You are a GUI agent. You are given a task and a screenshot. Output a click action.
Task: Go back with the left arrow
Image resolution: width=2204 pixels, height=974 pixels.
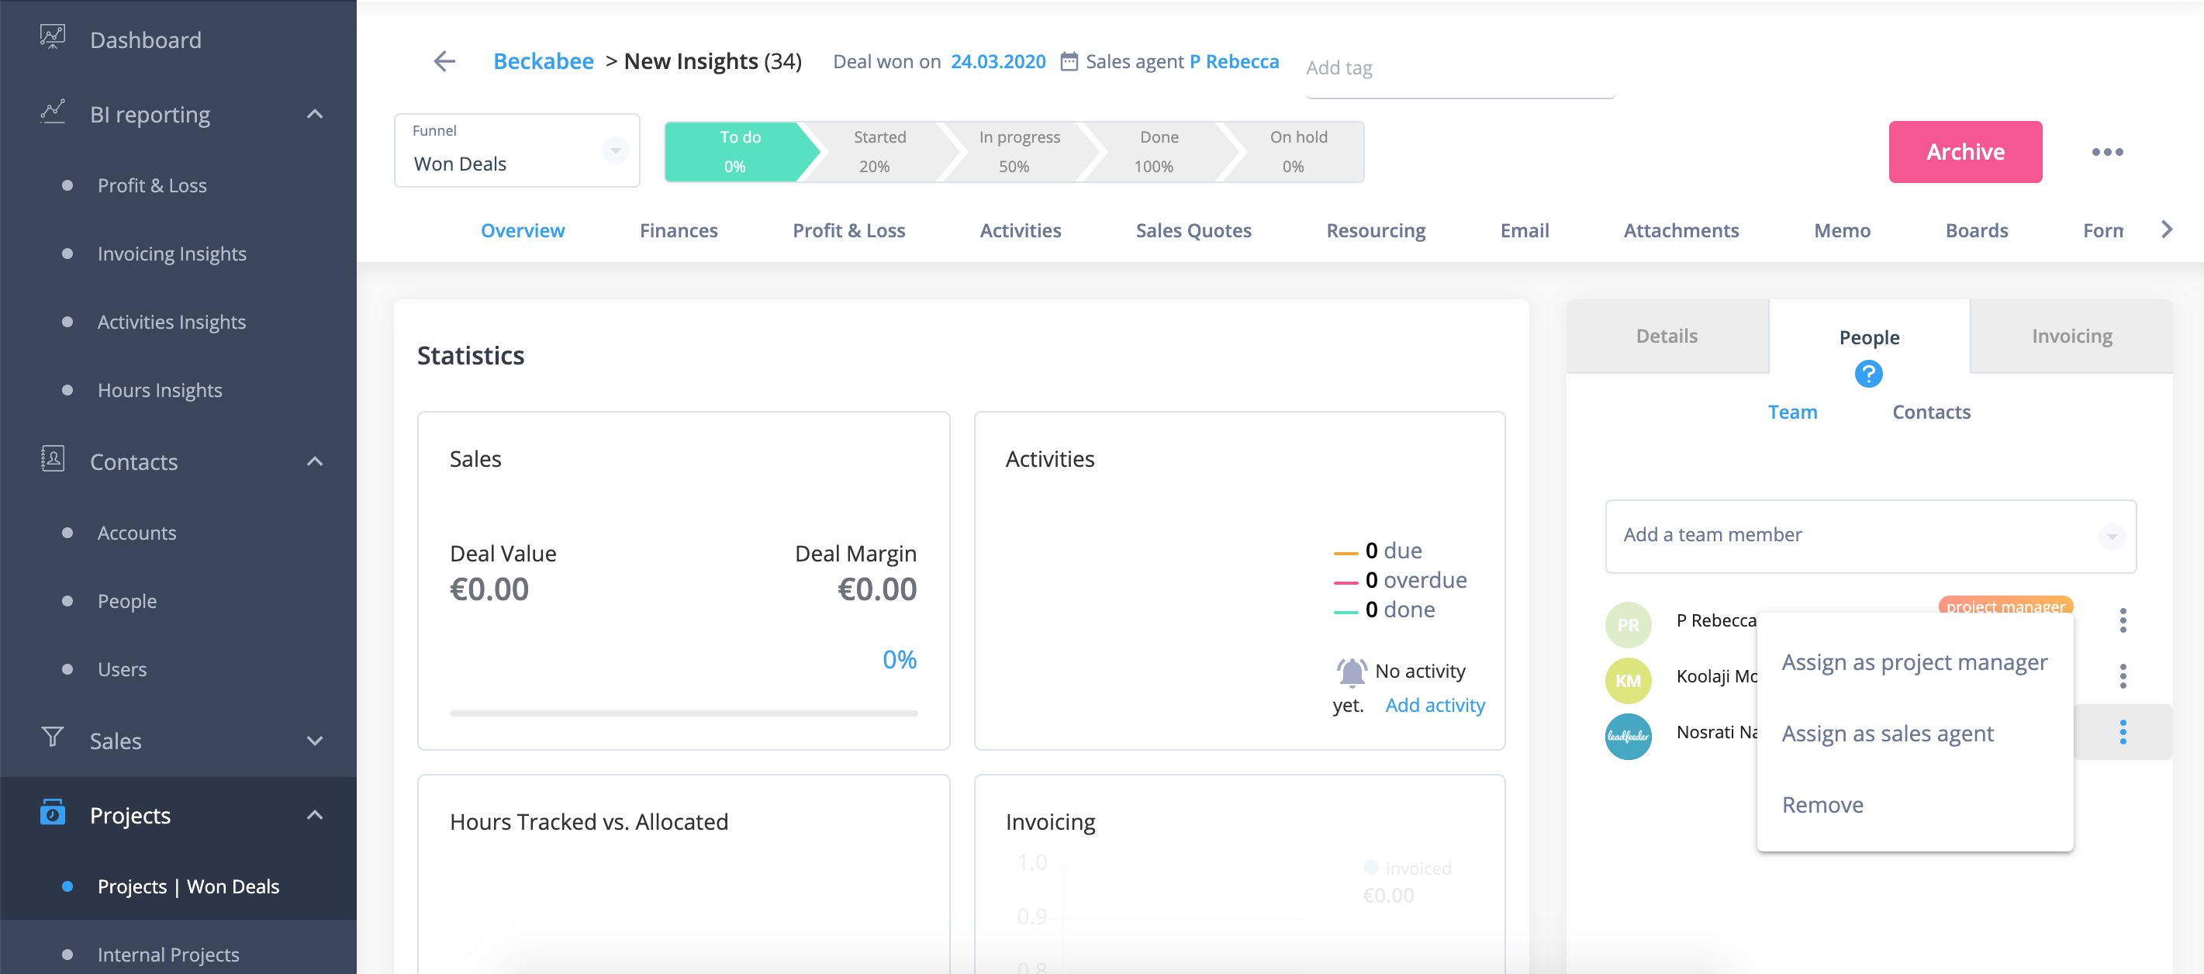[444, 60]
